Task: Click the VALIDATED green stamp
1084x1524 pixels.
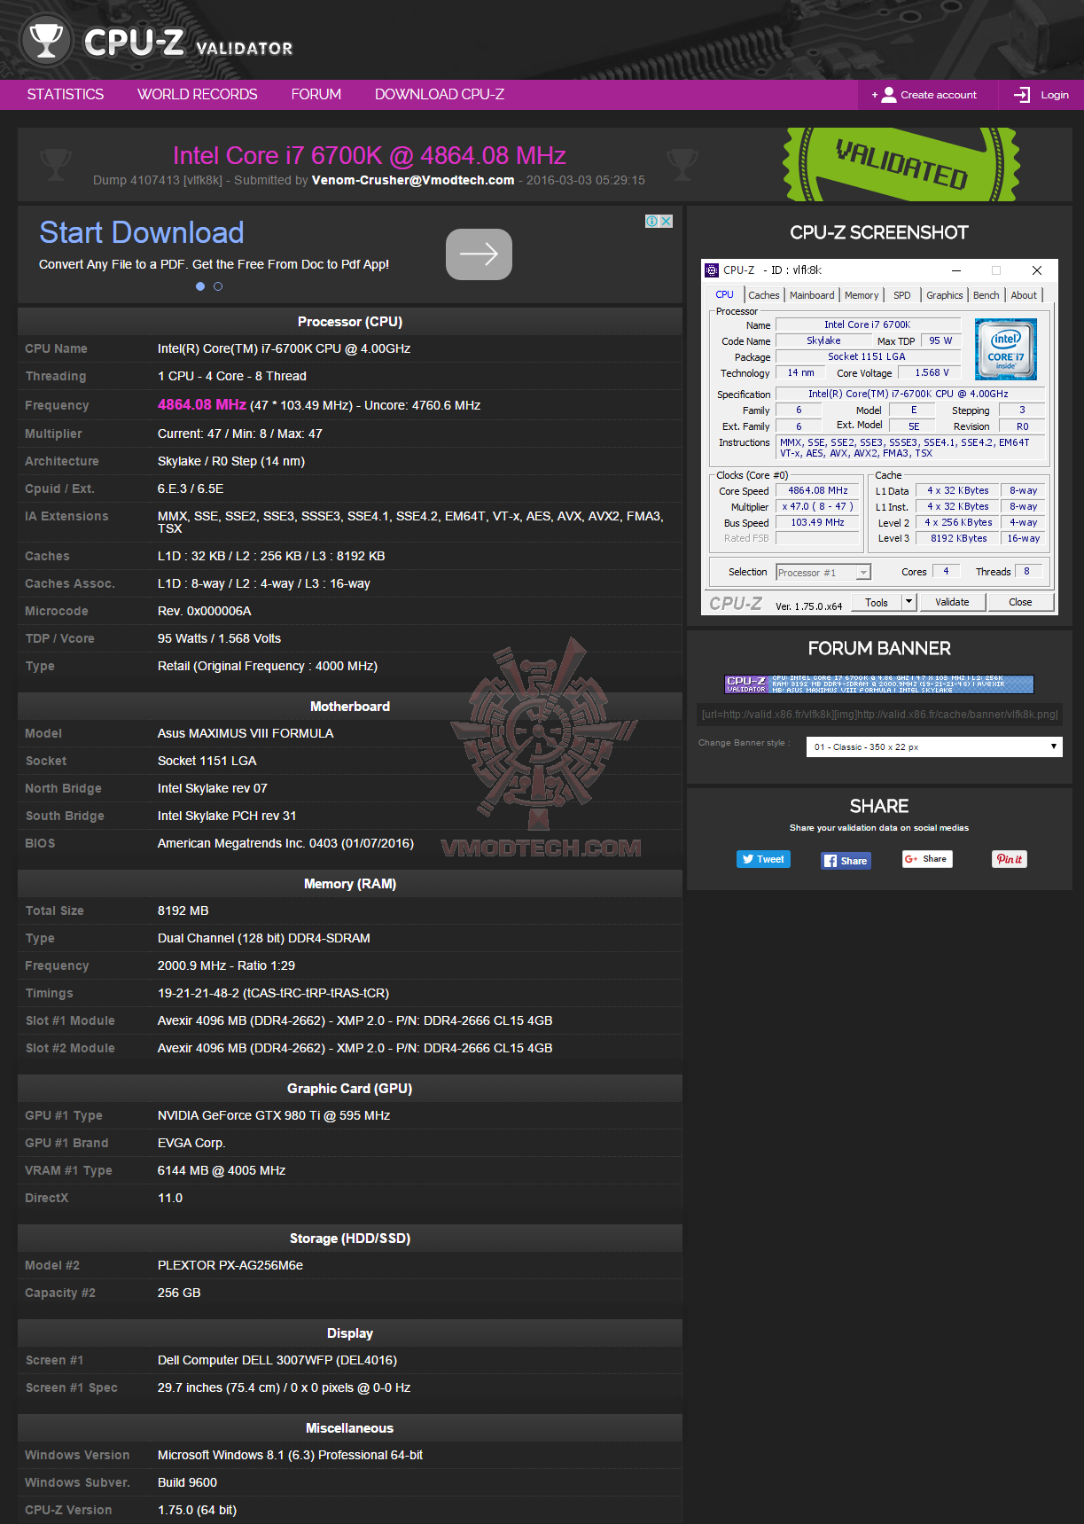Action: 901,164
